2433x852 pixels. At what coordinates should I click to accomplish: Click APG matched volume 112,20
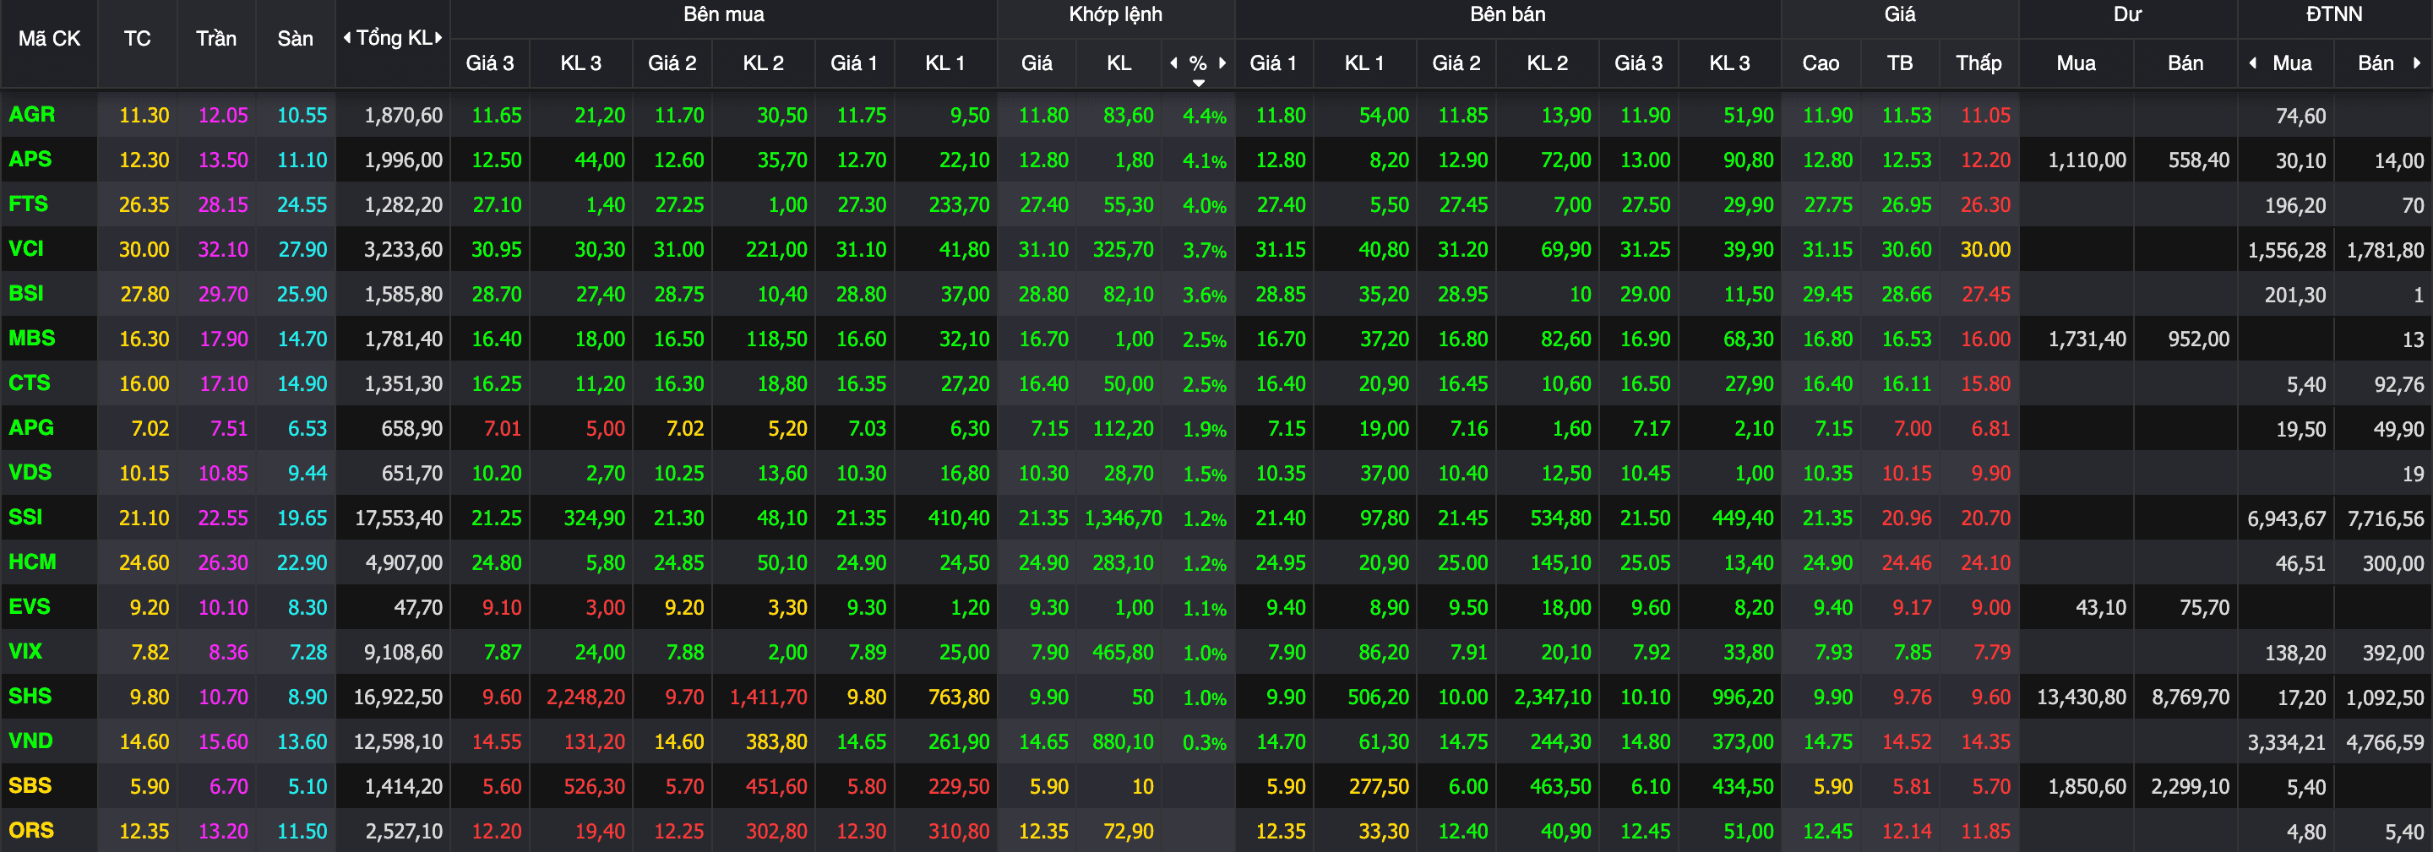1123,428
